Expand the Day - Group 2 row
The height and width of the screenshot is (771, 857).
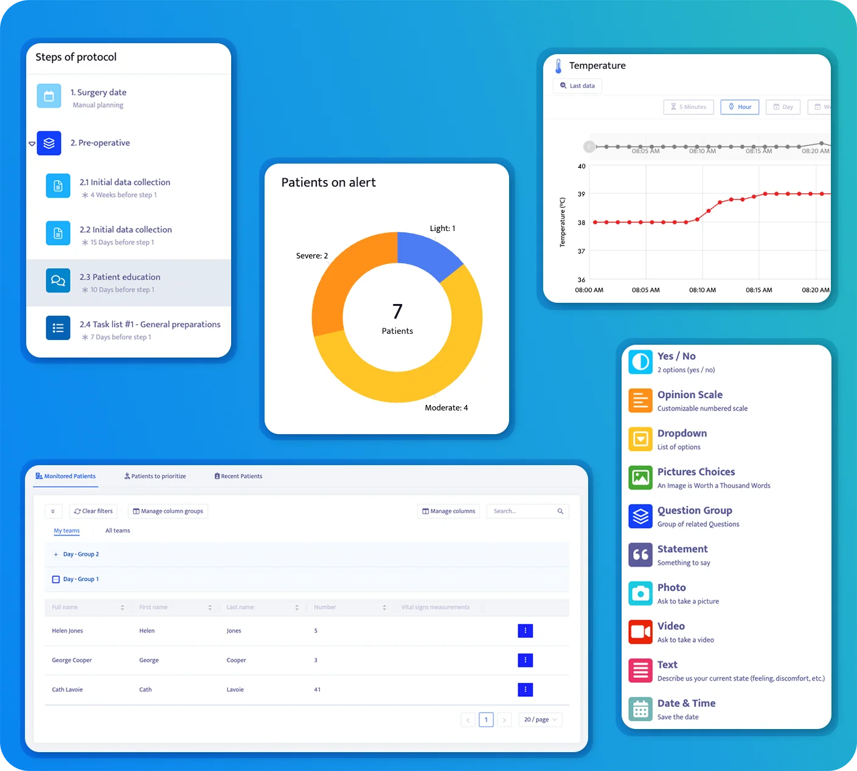pyautogui.click(x=56, y=555)
